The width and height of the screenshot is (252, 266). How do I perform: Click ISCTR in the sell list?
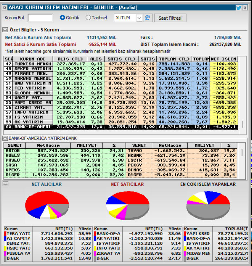pyautogui.click(x=135, y=160)
